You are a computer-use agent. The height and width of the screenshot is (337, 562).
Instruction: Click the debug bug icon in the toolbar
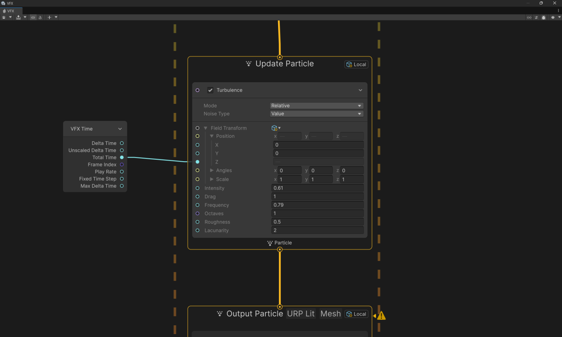pyautogui.click(x=544, y=17)
